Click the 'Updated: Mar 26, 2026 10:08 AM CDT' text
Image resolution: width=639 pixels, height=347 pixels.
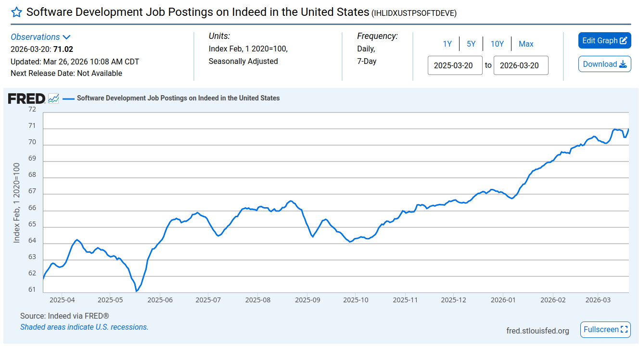click(x=75, y=62)
